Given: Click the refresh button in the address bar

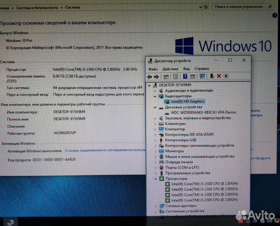Looking at the screenshot, I should pyautogui.click(x=206, y=7).
